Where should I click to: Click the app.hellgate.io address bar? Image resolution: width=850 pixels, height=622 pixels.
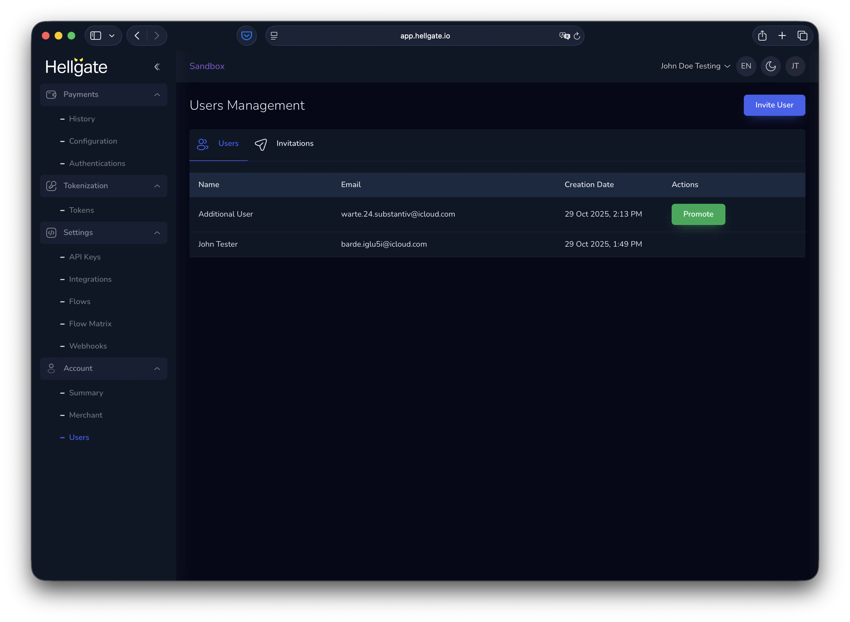(x=425, y=36)
